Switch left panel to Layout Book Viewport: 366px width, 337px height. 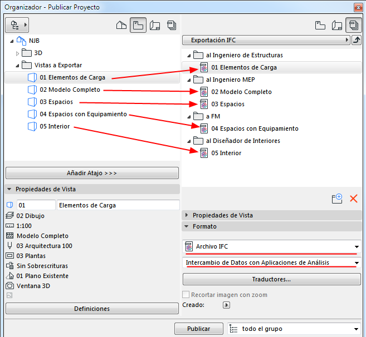pos(155,25)
